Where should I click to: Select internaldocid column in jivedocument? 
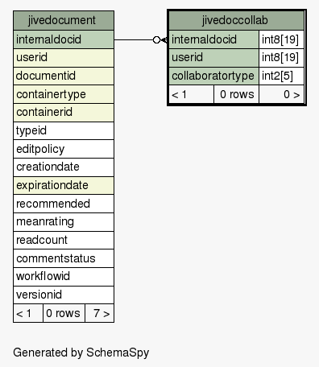click(x=64, y=39)
